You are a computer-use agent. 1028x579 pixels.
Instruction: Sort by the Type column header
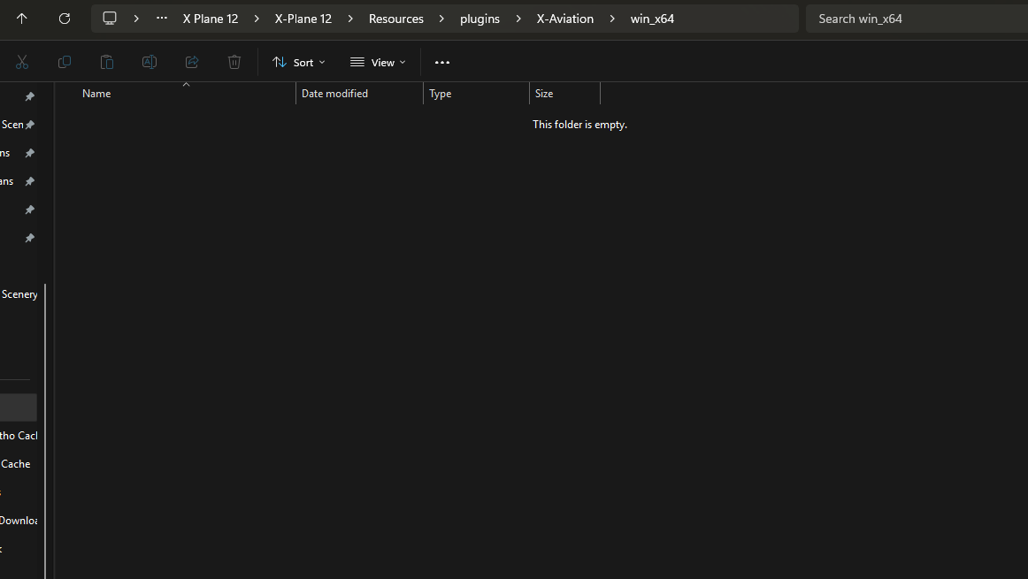[441, 94]
